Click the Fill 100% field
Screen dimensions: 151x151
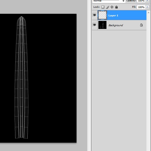tap(141, 7)
